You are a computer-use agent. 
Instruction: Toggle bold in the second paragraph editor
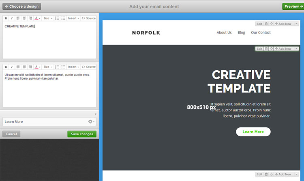[6, 67]
